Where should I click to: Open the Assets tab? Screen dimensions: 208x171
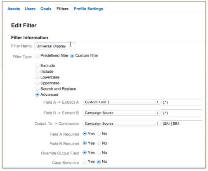[x=14, y=9]
